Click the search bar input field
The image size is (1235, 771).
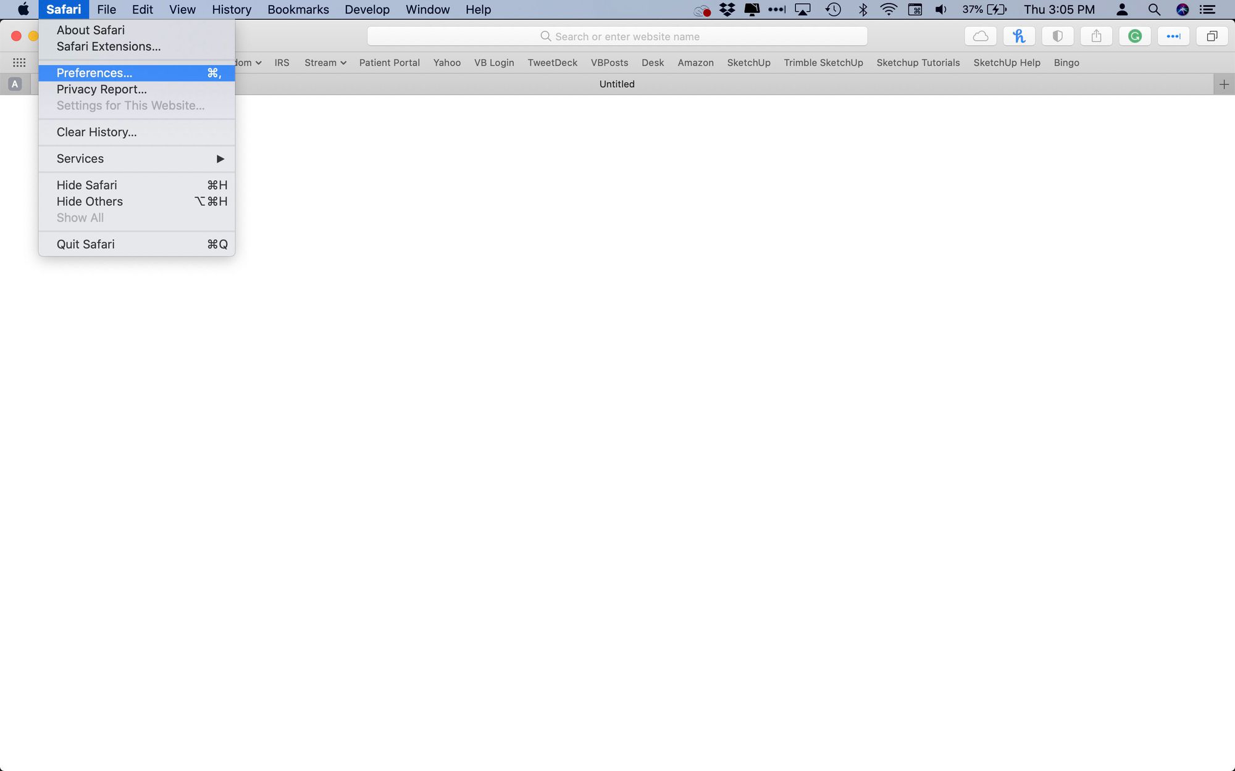(x=616, y=36)
